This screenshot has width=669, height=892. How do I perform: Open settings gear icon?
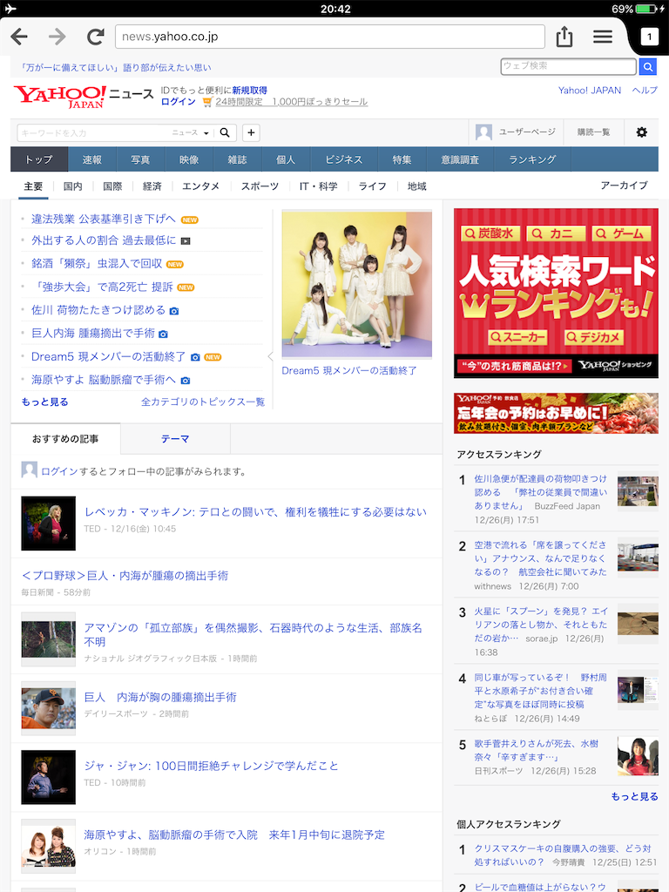click(x=641, y=132)
